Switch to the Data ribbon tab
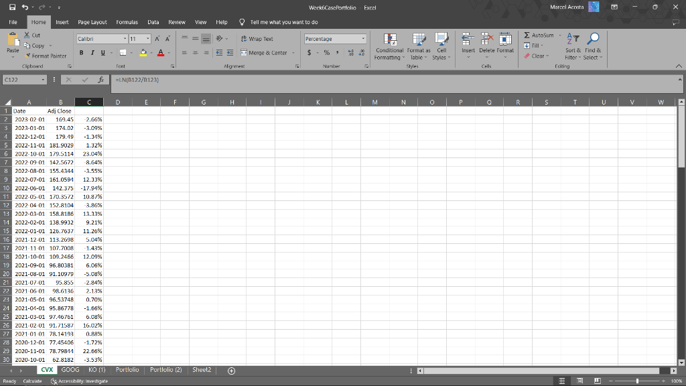Image resolution: width=686 pixels, height=386 pixels. 153,22
